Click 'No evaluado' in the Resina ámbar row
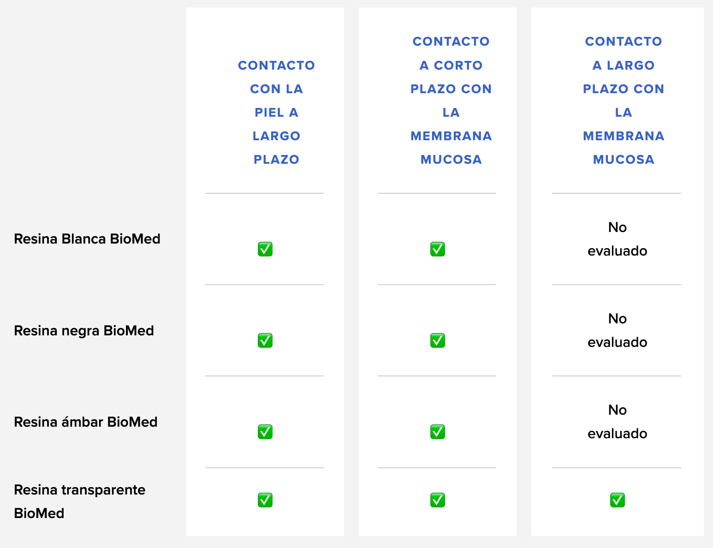 (618, 422)
